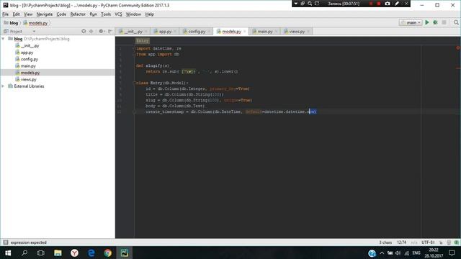This screenshot has height=259, width=461.
Task: Close the recorder bar with its X
Action: [406, 4]
